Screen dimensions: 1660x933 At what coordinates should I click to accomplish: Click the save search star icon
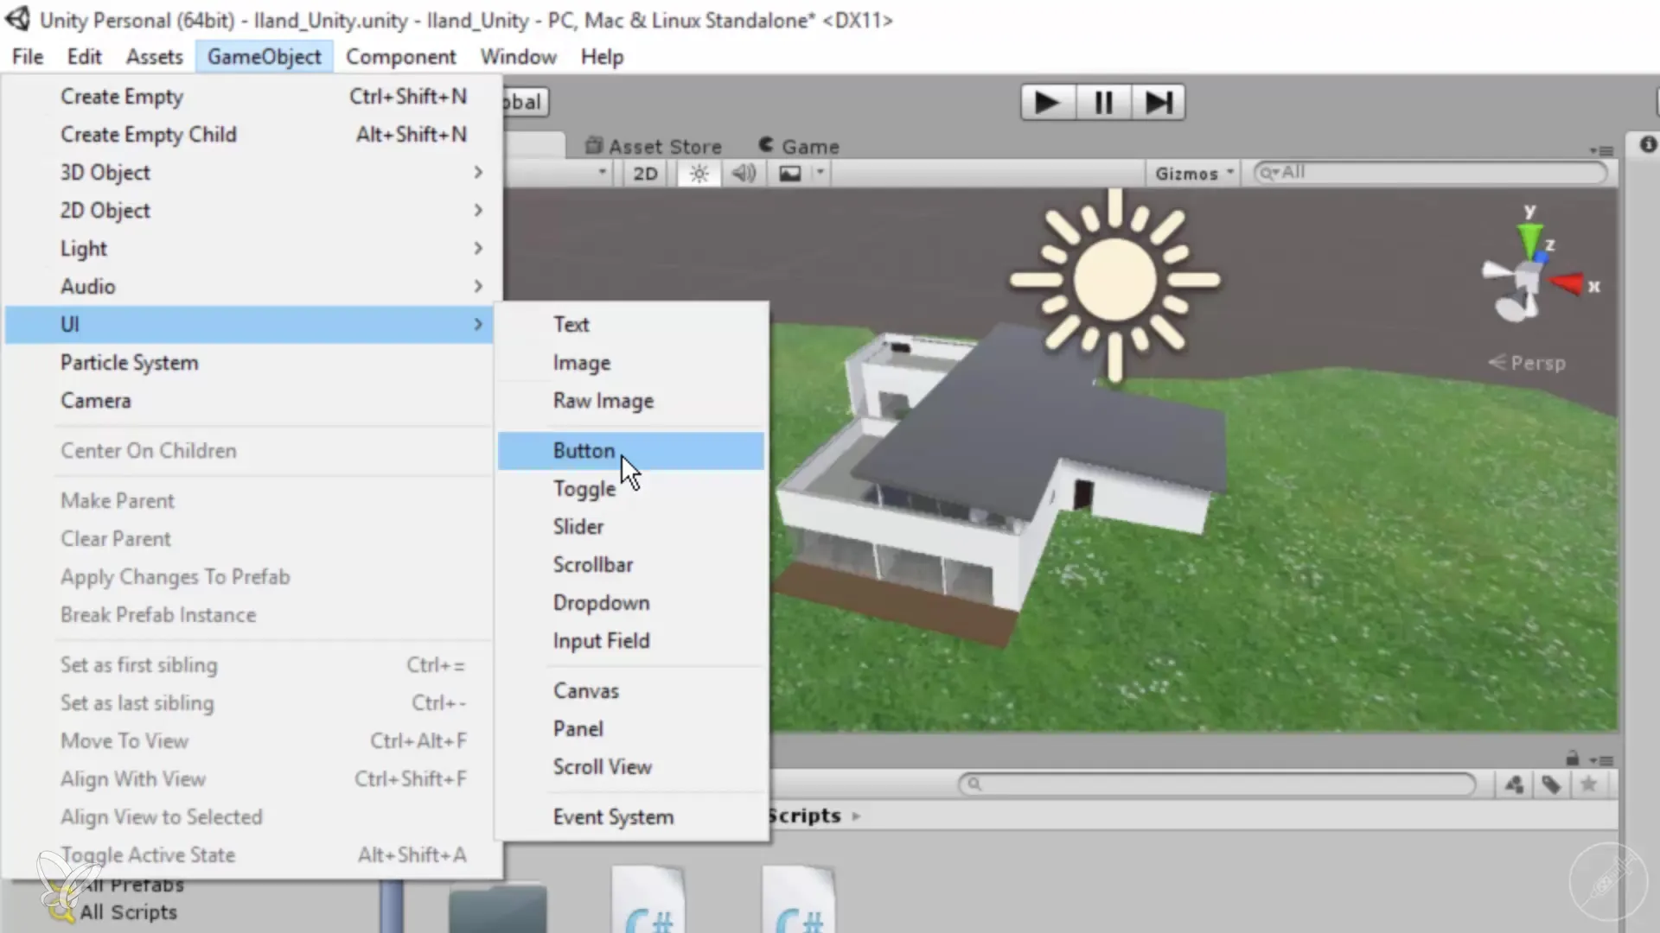[1589, 784]
